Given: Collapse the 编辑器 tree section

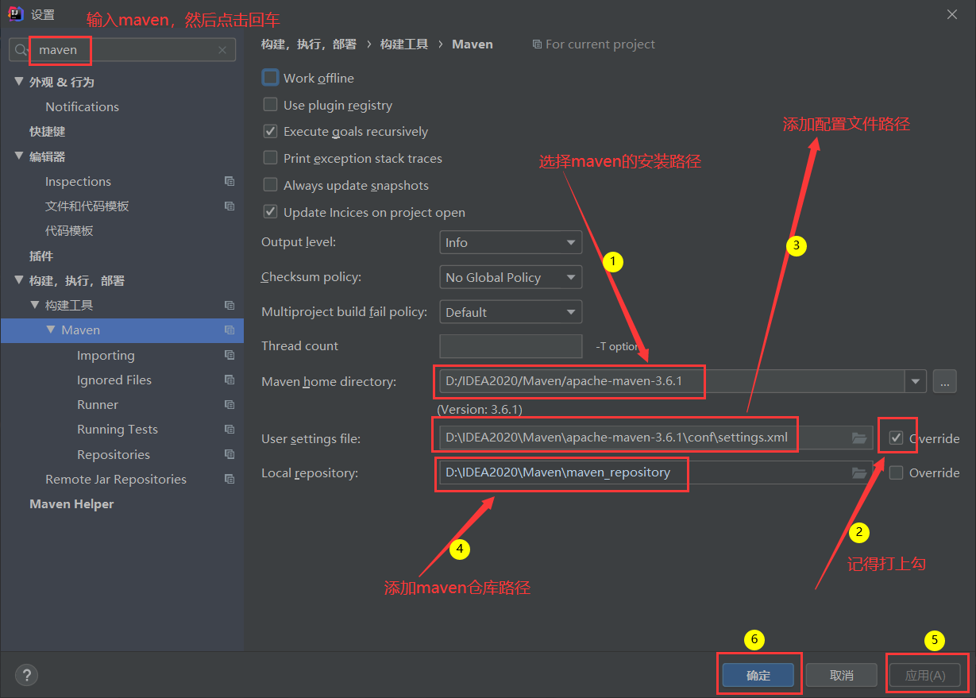Looking at the screenshot, I should coord(19,156).
